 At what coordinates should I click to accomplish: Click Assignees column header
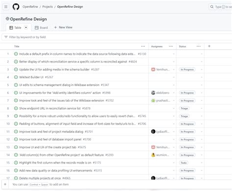pyautogui.click(x=157, y=47)
